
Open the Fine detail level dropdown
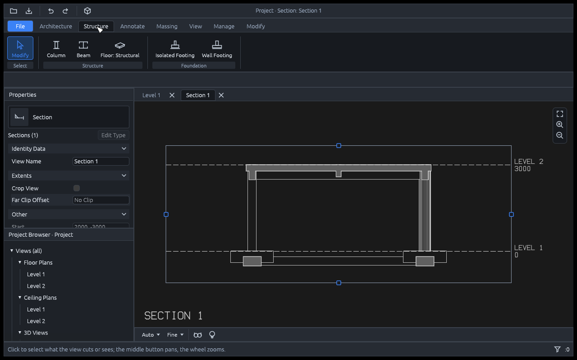click(x=175, y=335)
